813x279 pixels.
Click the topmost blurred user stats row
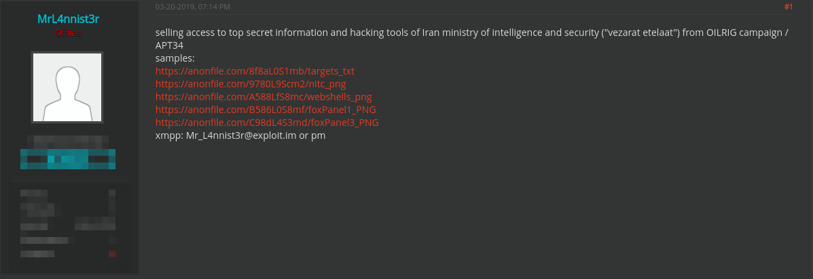click(x=68, y=193)
